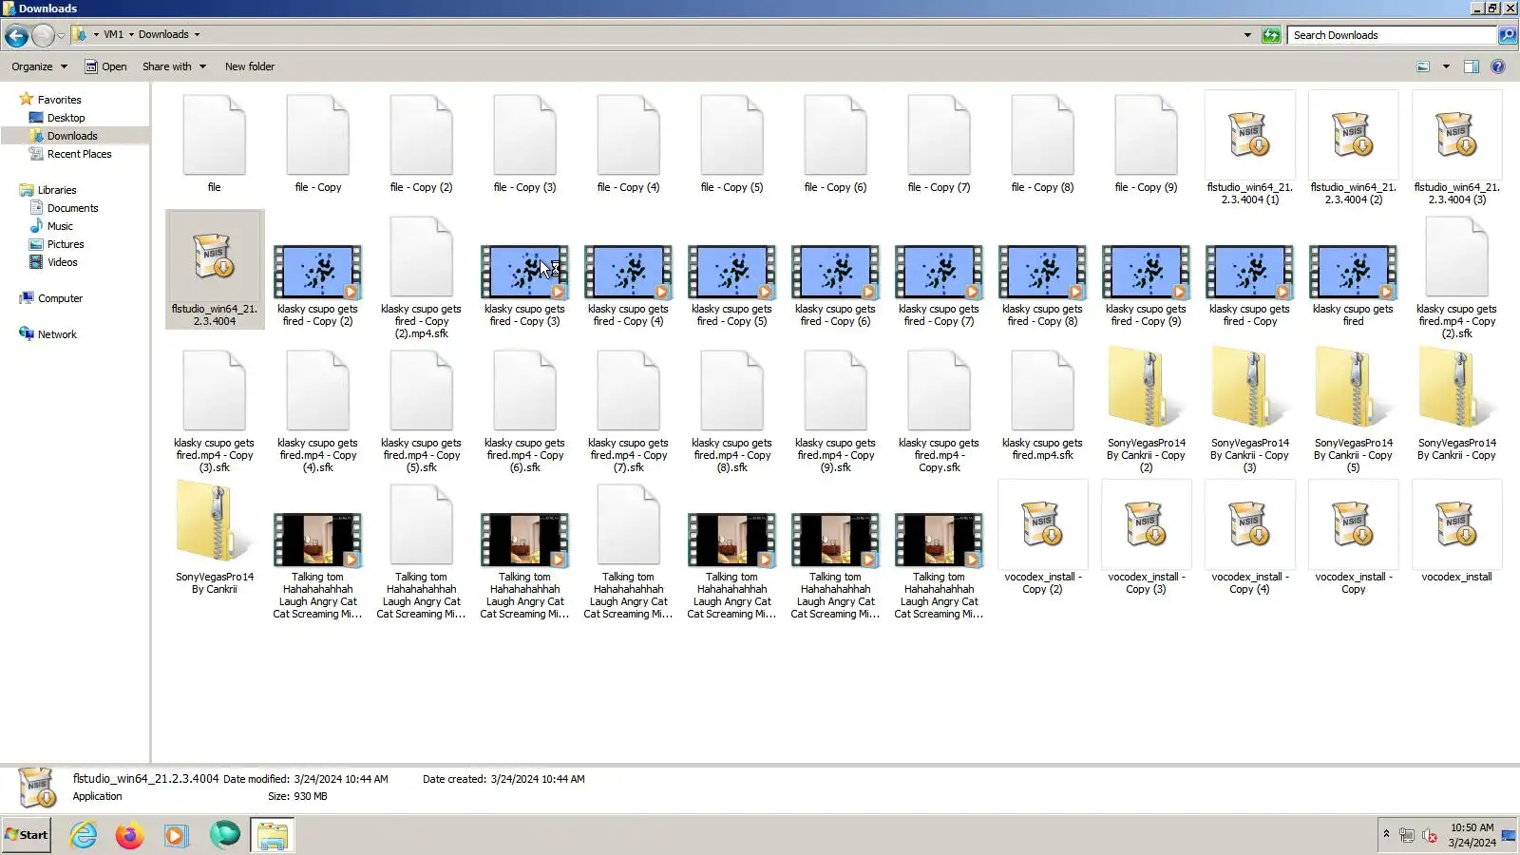Viewport: 1520px width, 855px height.
Task: Toggle the preview pane icon
Action: (x=1472, y=66)
